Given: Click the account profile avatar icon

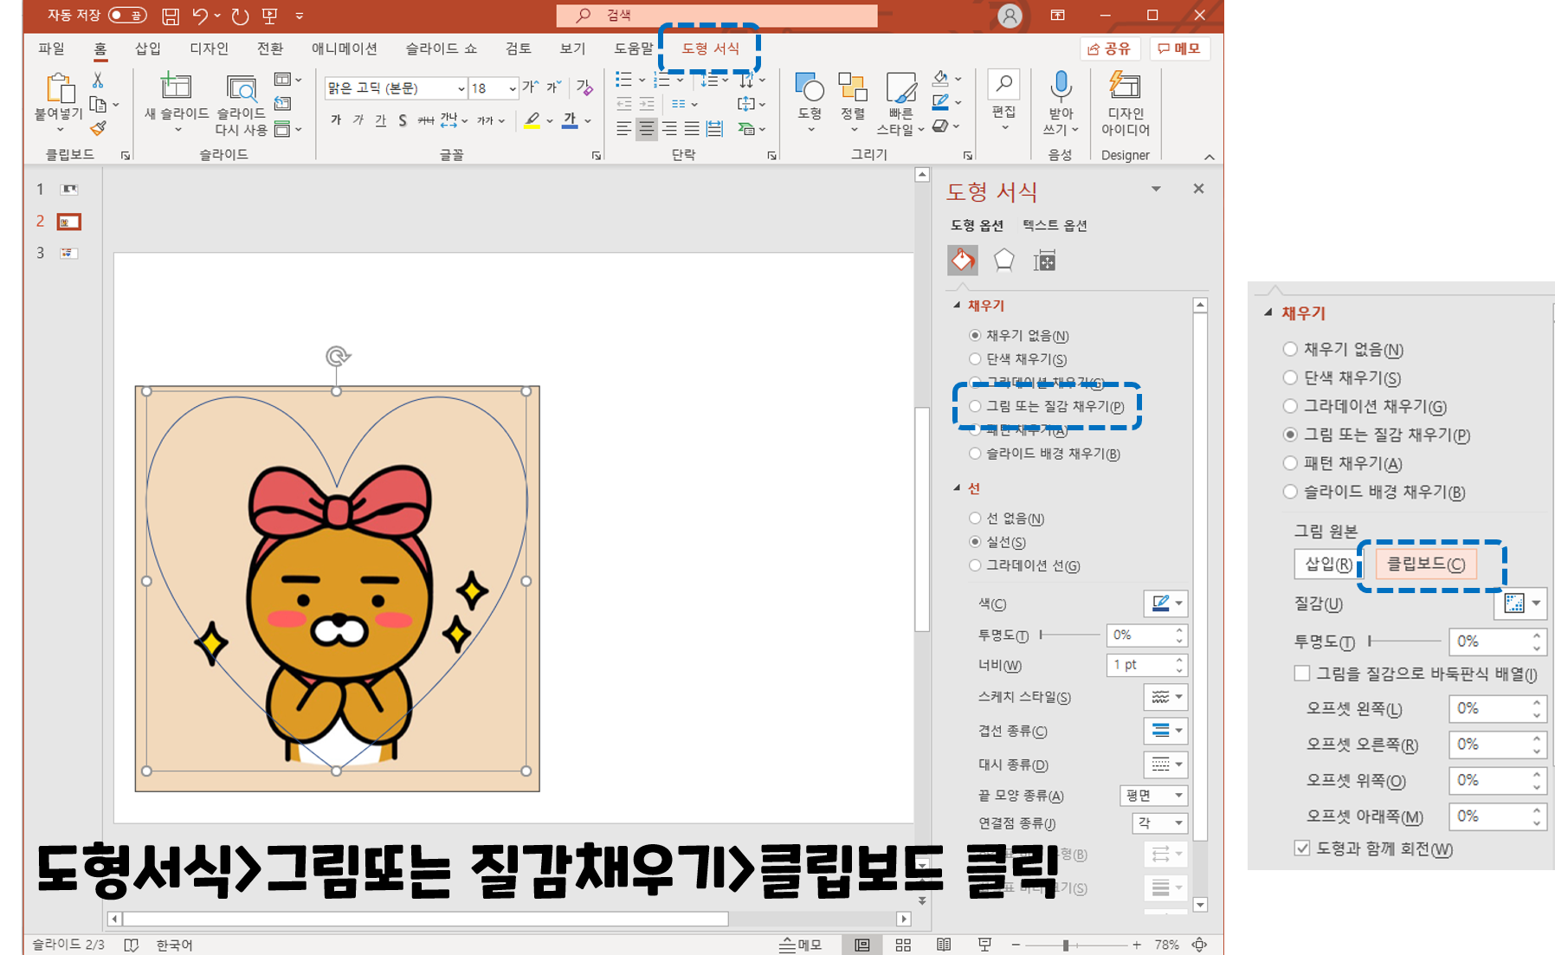Looking at the screenshot, I should click(x=1010, y=16).
